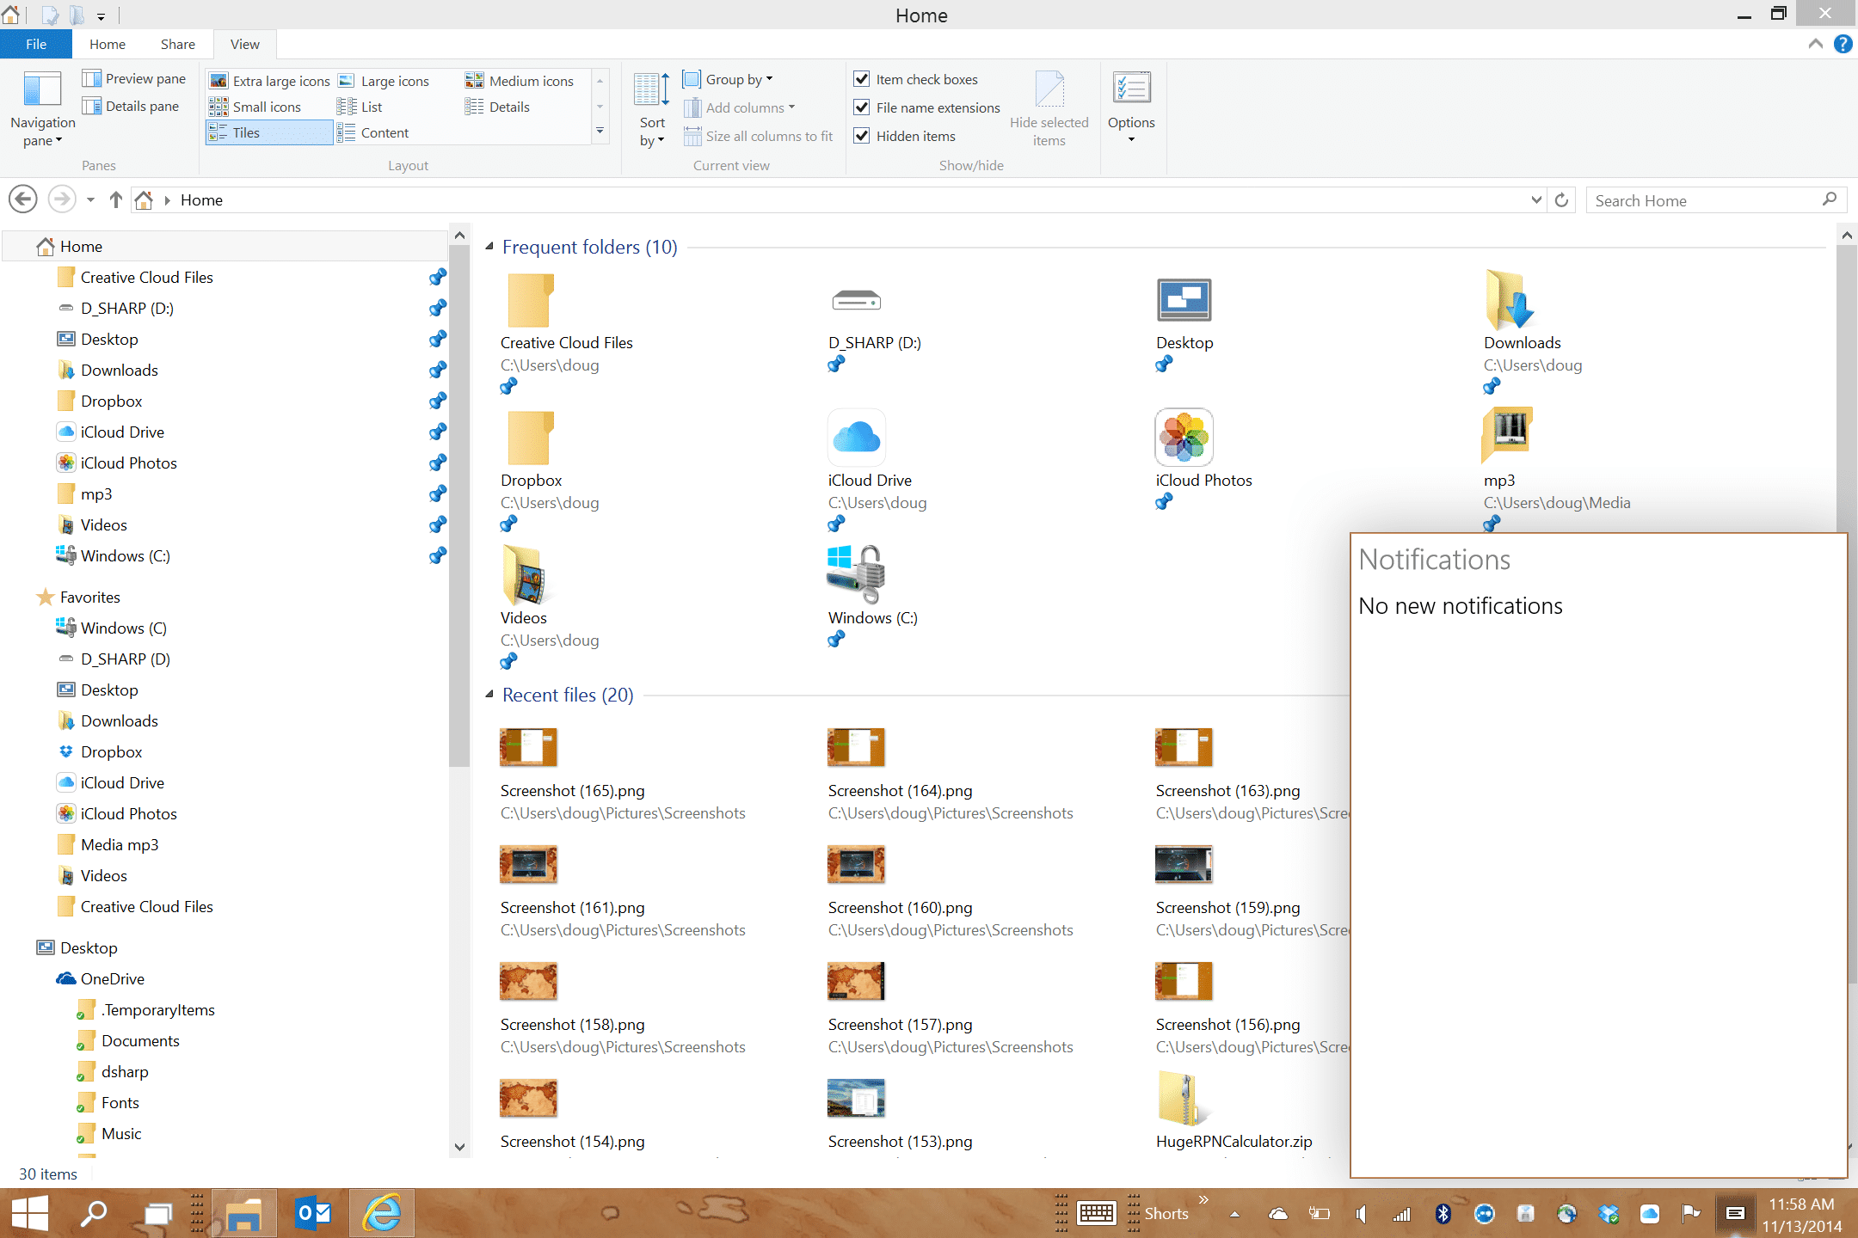Minimize the ribbon with the chevron
1858x1238 pixels.
tap(1816, 44)
